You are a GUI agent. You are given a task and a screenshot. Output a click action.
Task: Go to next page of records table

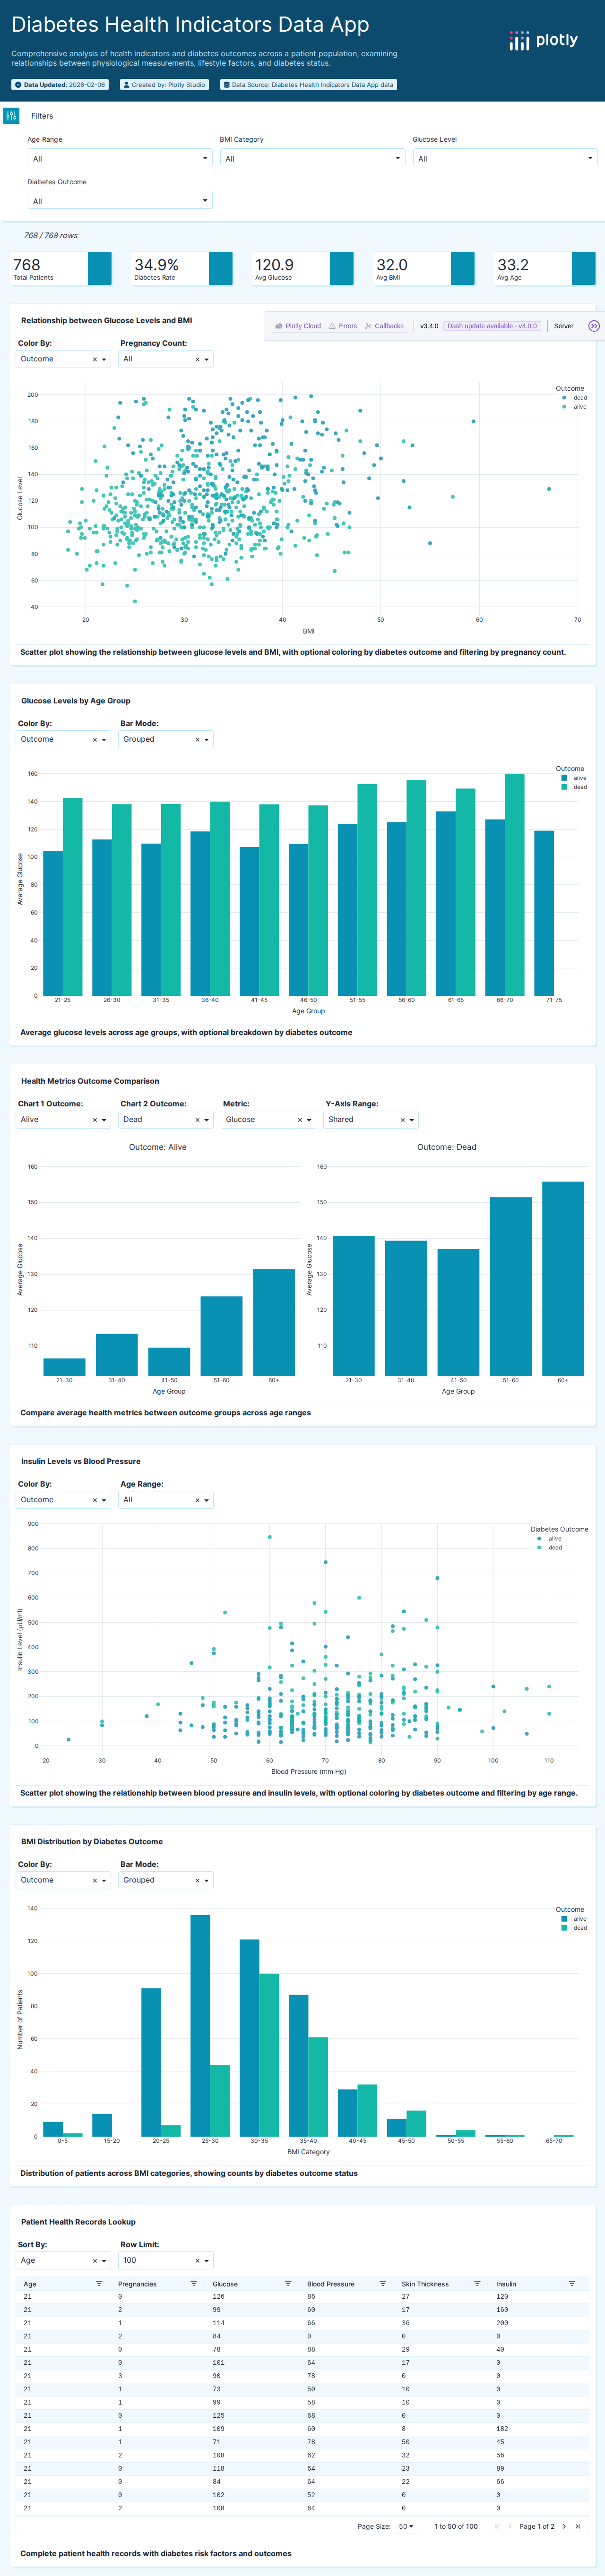(564, 2526)
